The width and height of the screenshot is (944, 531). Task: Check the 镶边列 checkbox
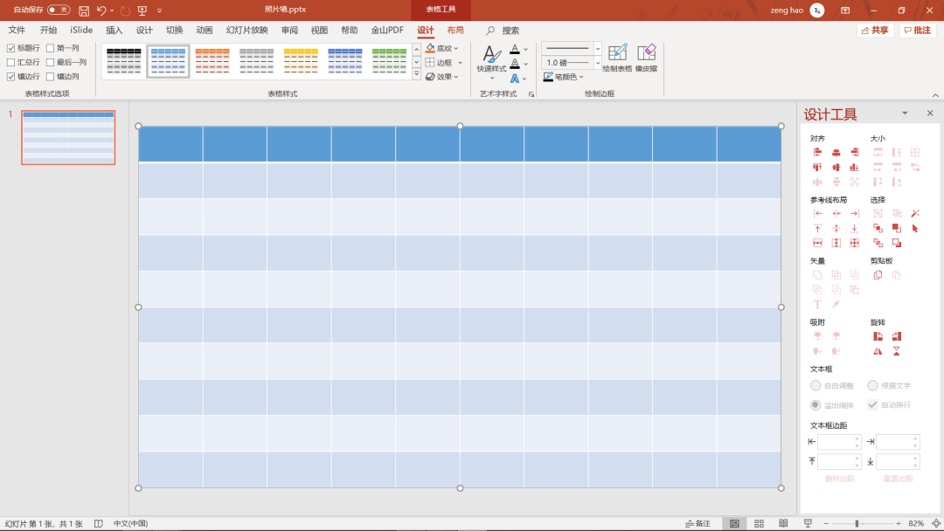point(51,76)
